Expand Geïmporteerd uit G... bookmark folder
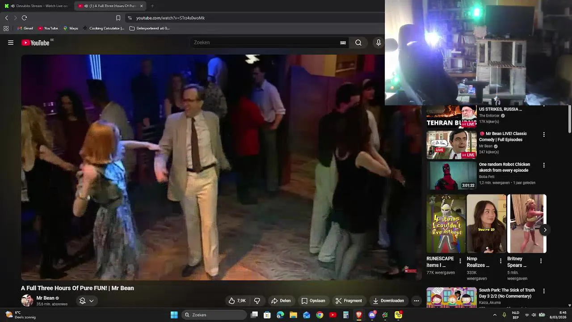Image resolution: width=572 pixels, height=322 pixels. pos(150,28)
